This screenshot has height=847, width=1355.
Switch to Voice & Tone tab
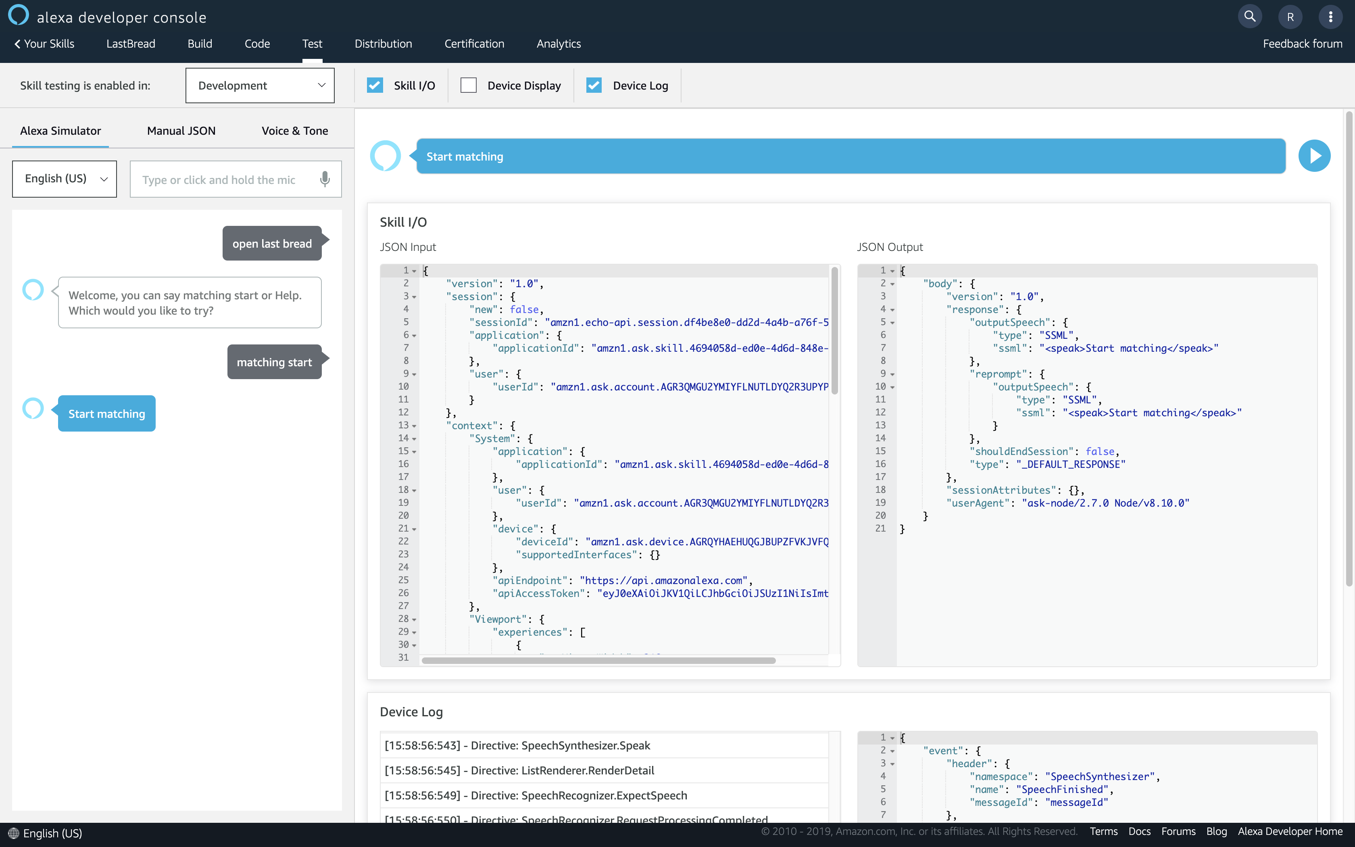[294, 131]
